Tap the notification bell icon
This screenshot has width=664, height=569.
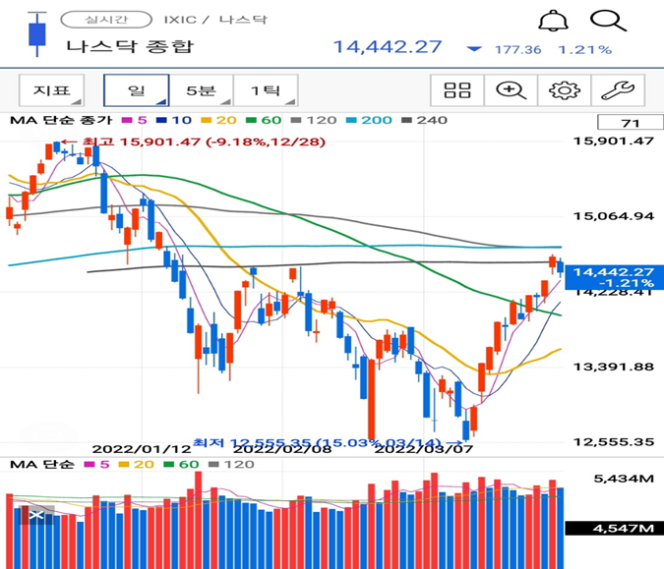tap(553, 21)
